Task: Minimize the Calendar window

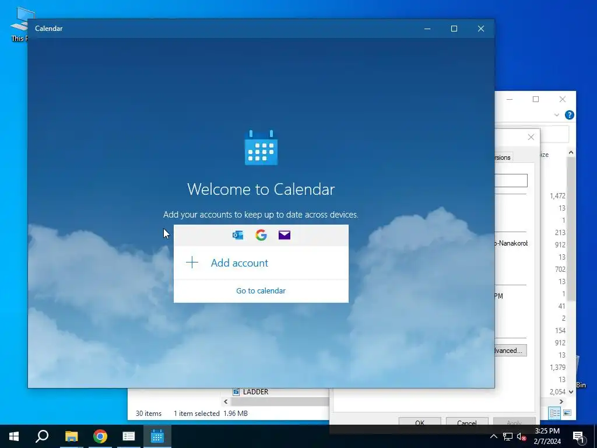Action: (427, 29)
